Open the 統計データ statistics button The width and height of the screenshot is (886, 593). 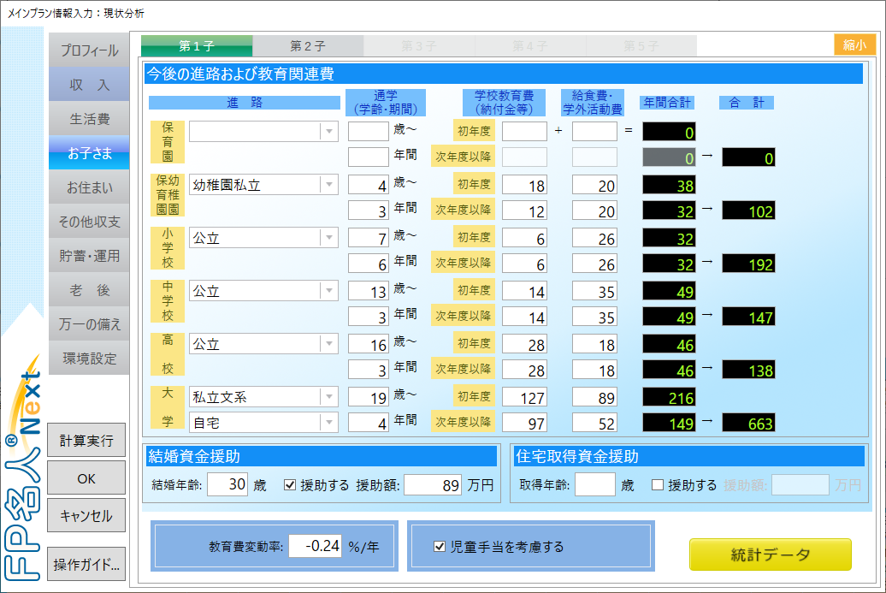pos(770,554)
